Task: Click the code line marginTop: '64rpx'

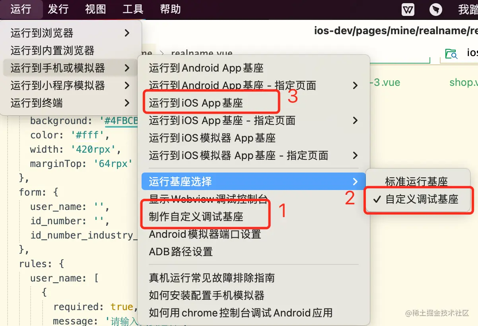Action: point(81,163)
